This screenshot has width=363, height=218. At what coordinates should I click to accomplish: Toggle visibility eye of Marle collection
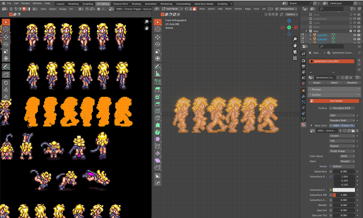point(354,27)
